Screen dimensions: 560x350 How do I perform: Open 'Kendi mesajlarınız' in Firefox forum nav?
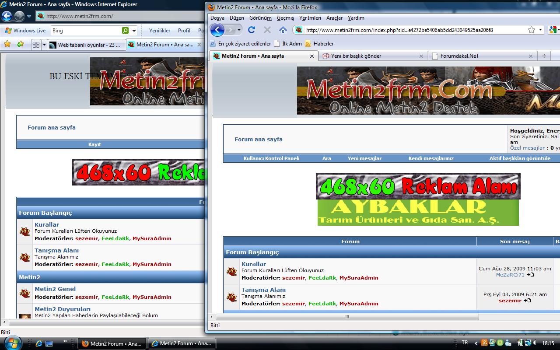pos(431,158)
